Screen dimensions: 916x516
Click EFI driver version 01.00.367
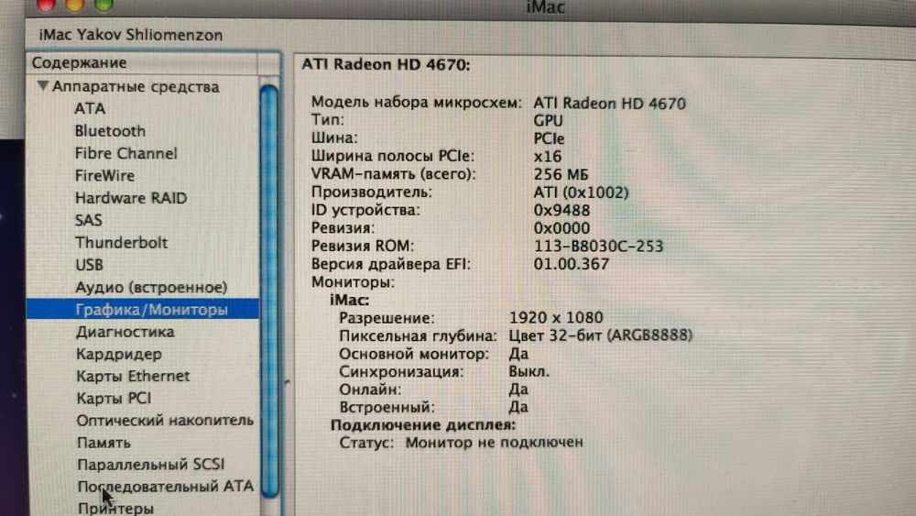[571, 264]
